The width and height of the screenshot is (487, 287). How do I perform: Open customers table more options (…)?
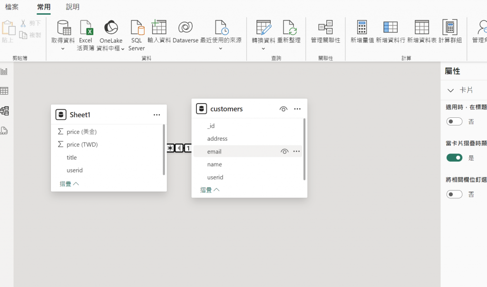tap(297, 109)
